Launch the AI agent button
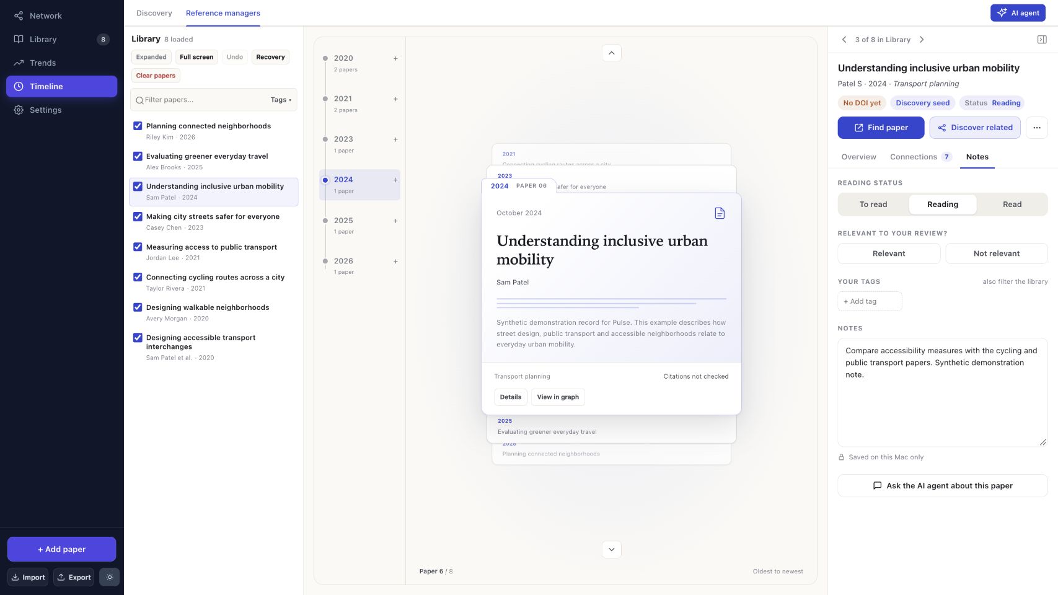Screen dimensions: 1058x595 click(1019, 12)
